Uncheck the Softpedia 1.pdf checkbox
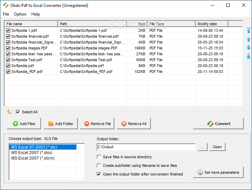Viewport: 252px width, 190px height. click(8, 30)
